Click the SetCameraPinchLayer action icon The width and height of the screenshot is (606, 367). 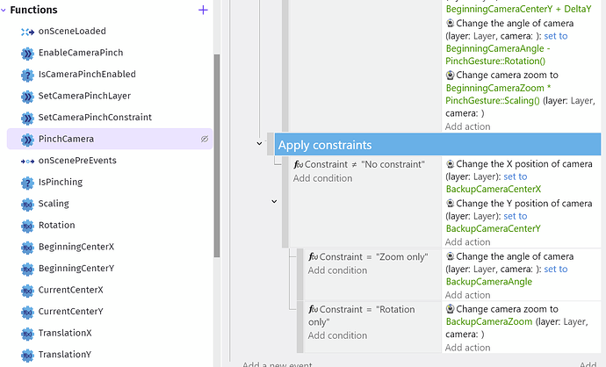click(x=27, y=96)
